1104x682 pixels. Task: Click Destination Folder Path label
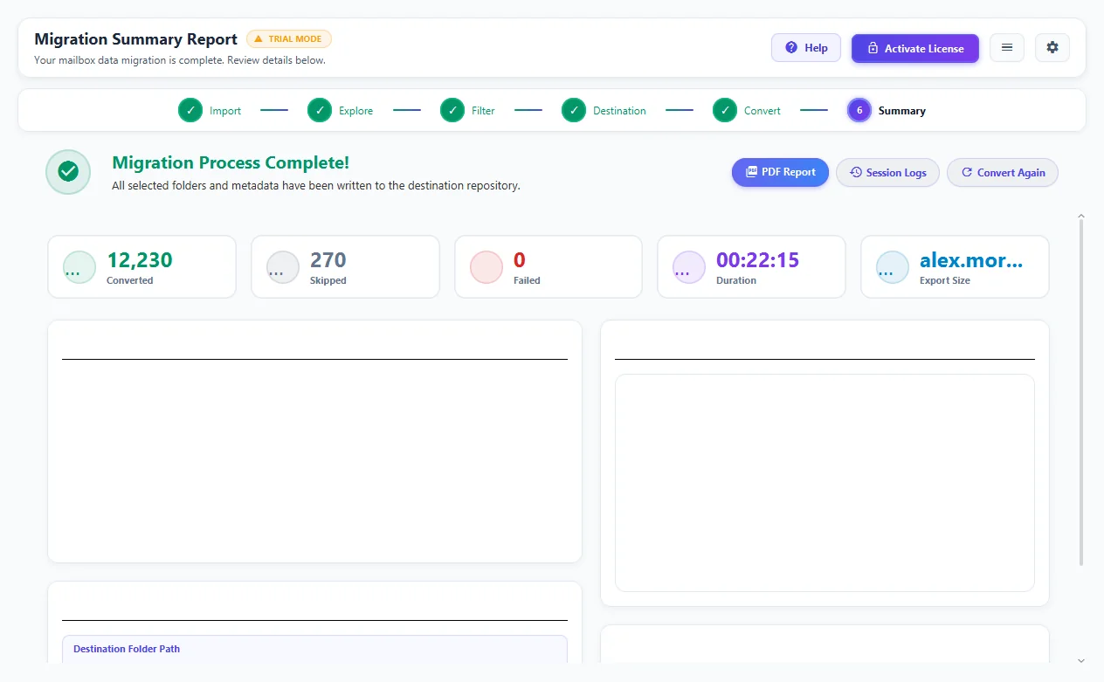[127, 649]
